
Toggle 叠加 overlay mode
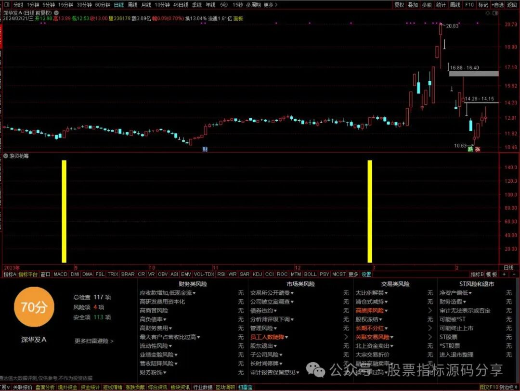[x=413, y=5]
